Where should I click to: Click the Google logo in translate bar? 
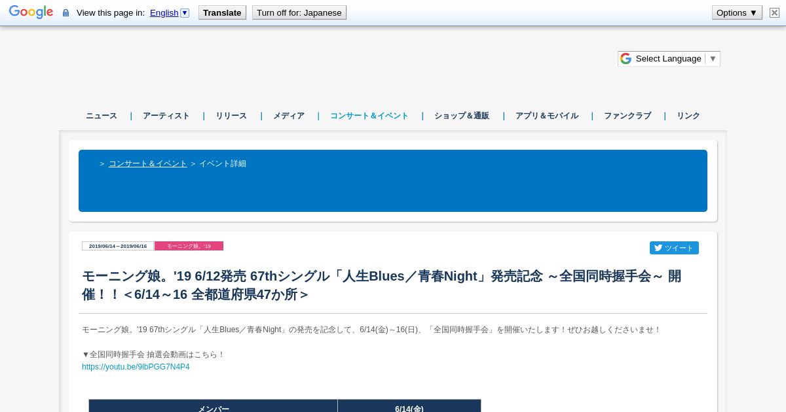(31, 12)
